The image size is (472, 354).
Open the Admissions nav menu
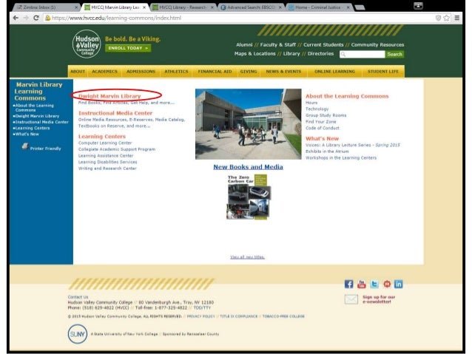(141, 72)
